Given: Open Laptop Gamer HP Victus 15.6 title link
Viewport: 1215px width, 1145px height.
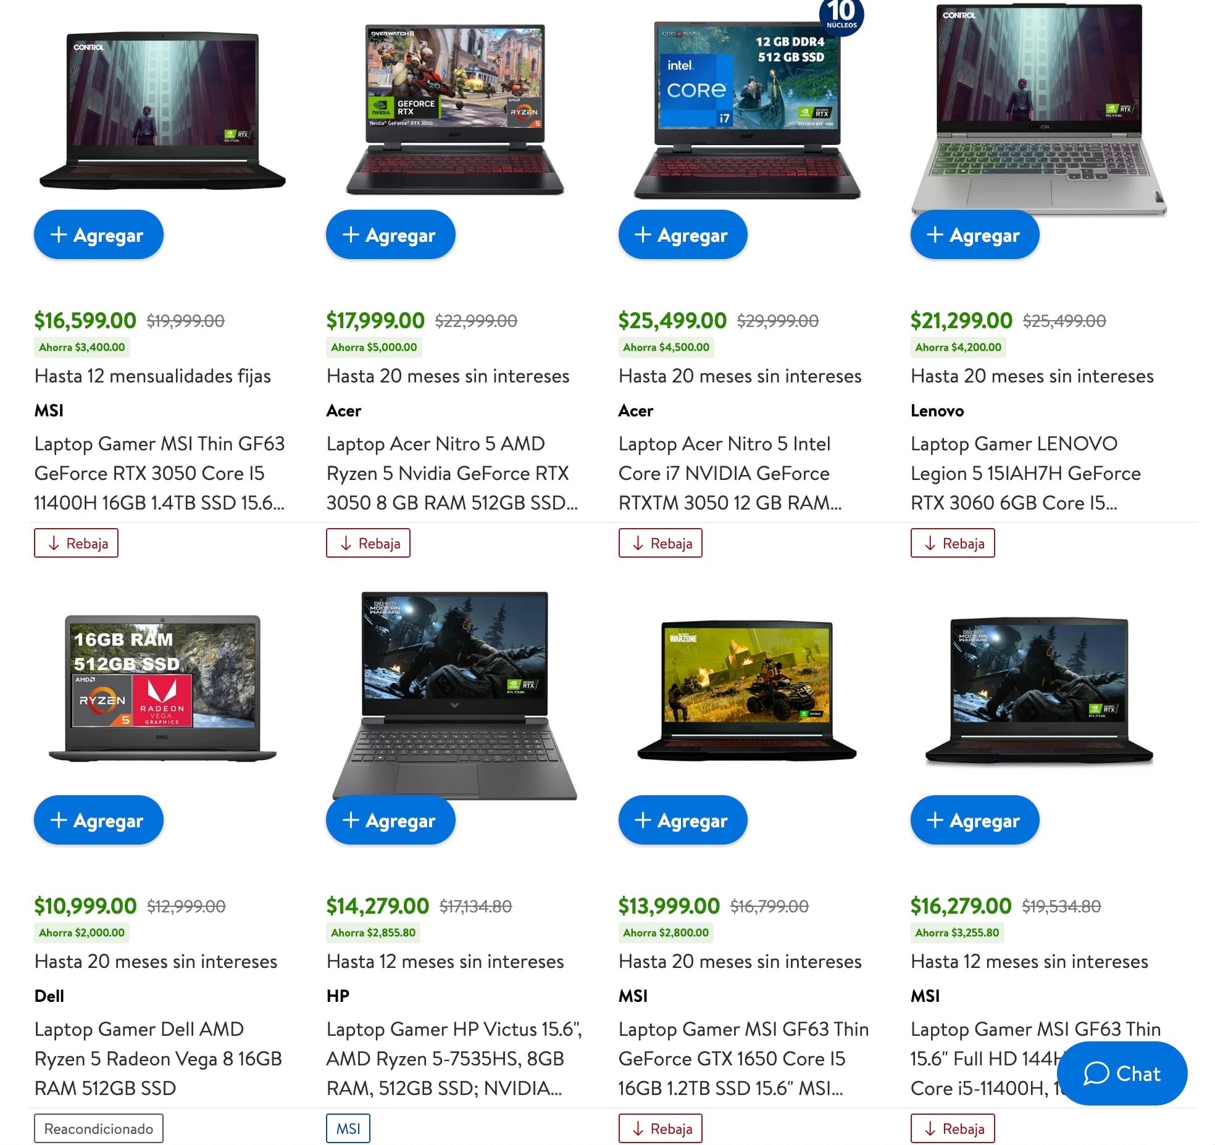Looking at the screenshot, I should [x=454, y=1059].
